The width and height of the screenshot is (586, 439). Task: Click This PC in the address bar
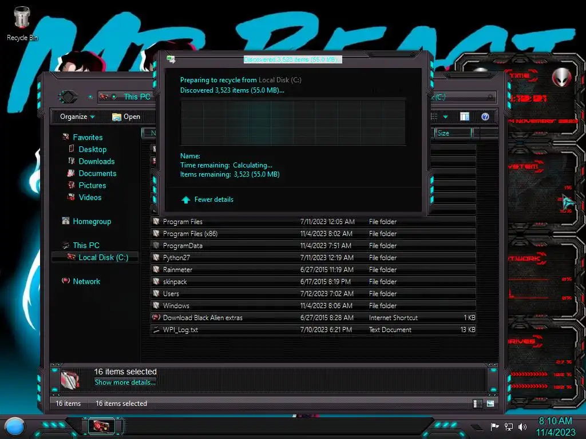137,97
